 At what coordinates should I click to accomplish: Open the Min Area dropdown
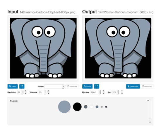point(95,92)
